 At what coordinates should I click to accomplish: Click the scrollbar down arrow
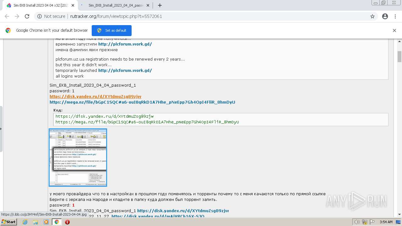399,215
